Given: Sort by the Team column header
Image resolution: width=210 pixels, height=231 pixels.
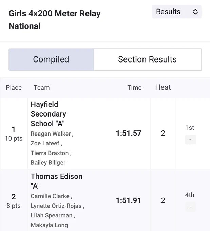Looking at the screenshot, I should click(x=42, y=88).
